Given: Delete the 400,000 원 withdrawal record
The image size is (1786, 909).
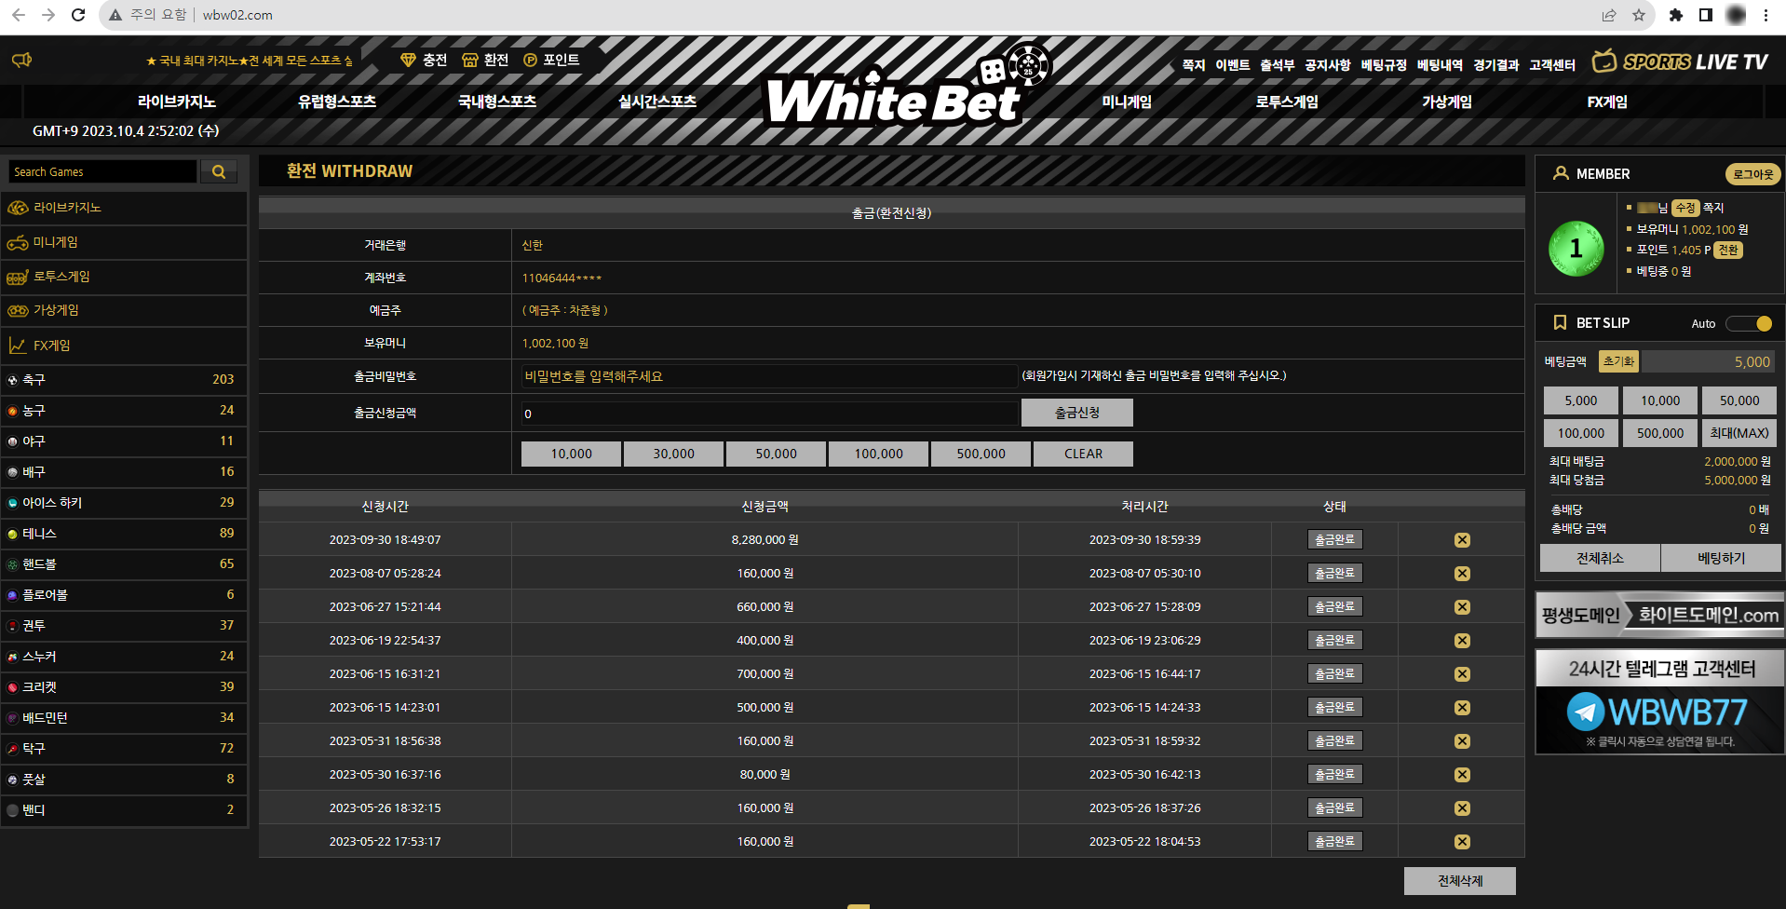Looking at the screenshot, I should (x=1462, y=641).
